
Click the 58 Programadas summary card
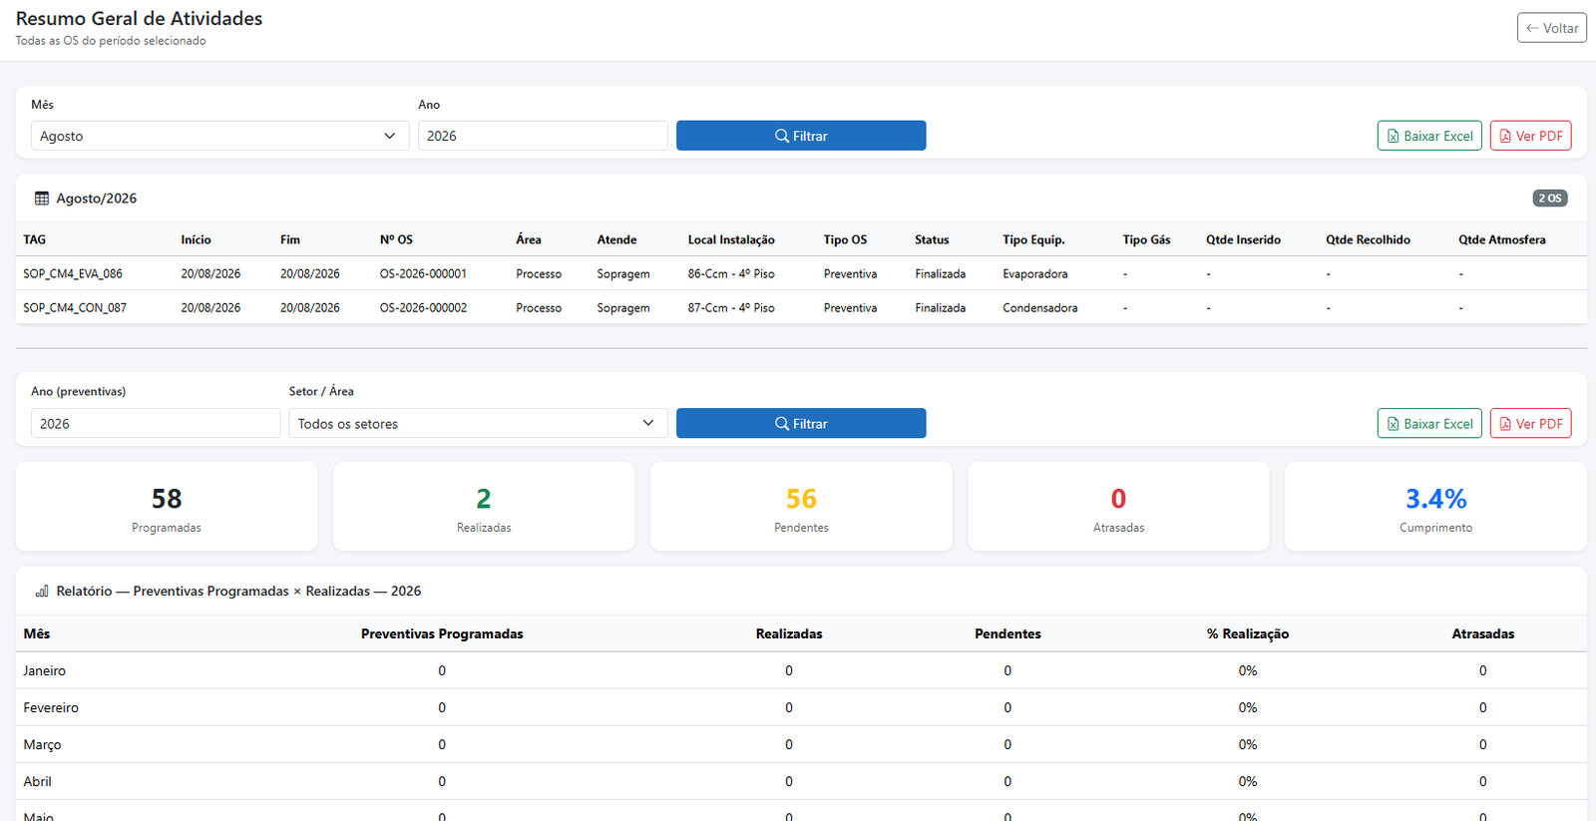tap(167, 506)
